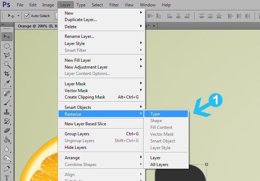
Task: Expand the Delete submenu
Action: 141,26
